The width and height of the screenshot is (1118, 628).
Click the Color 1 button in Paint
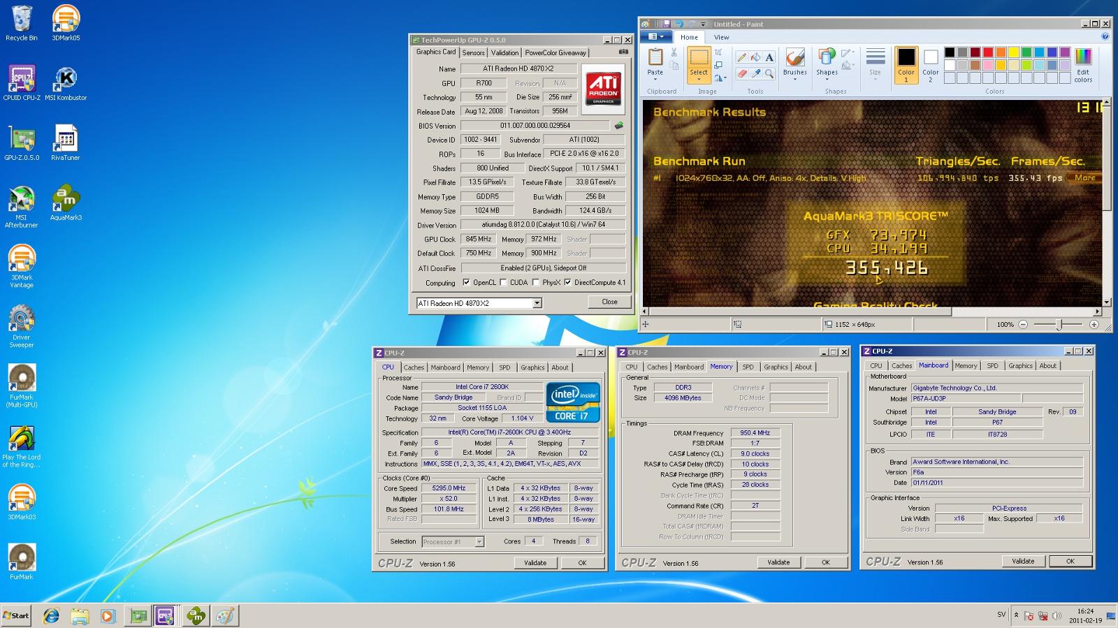[906, 66]
